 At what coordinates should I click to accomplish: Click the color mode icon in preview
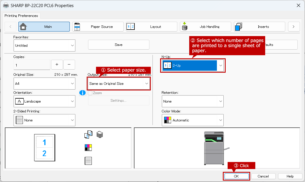pyautogui.click(x=88, y=148)
